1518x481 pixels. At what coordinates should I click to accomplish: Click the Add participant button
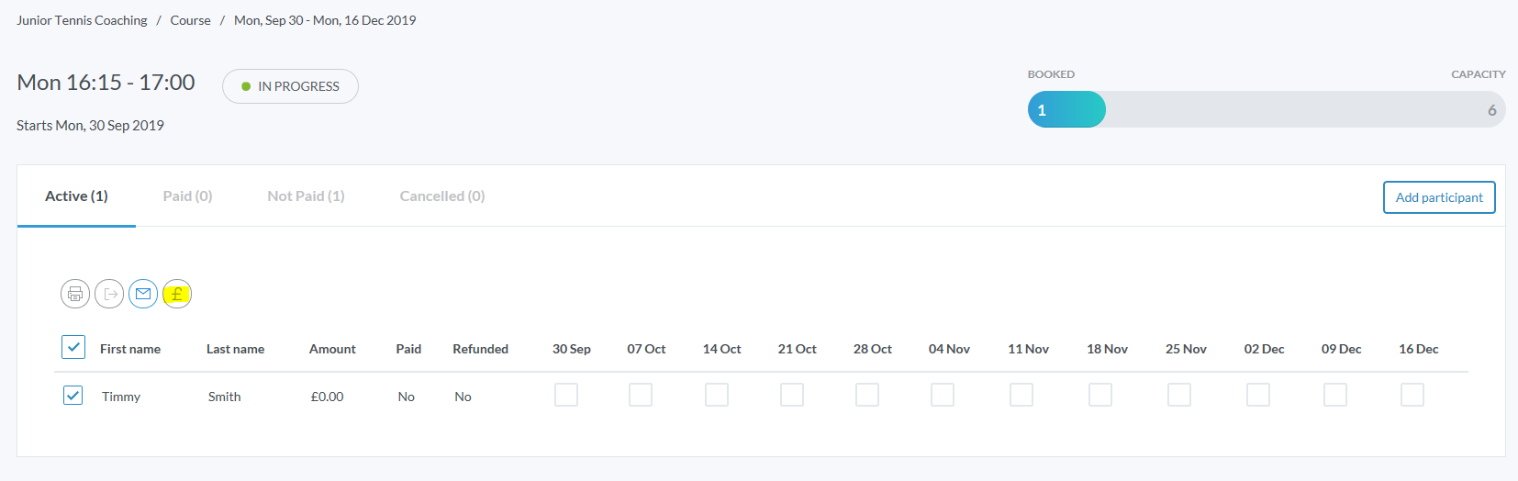[1439, 197]
